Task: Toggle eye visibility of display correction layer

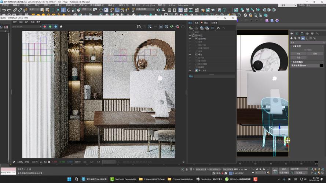Action: tap(190, 36)
